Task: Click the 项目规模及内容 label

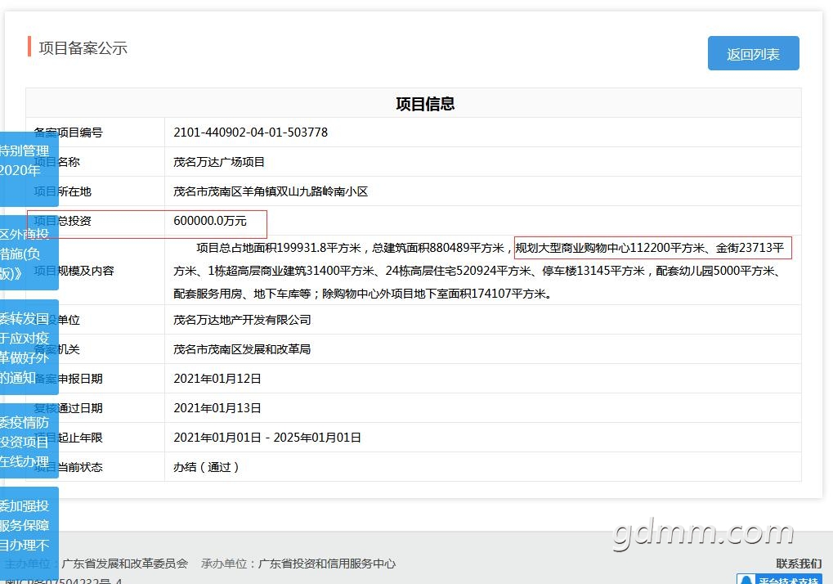Action: [x=74, y=271]
